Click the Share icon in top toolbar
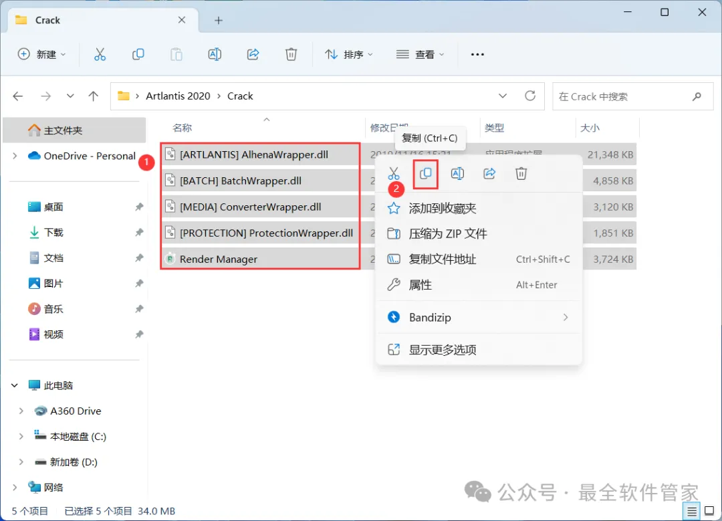The width and height of the screenshot is (722, 521). [253, 54]
